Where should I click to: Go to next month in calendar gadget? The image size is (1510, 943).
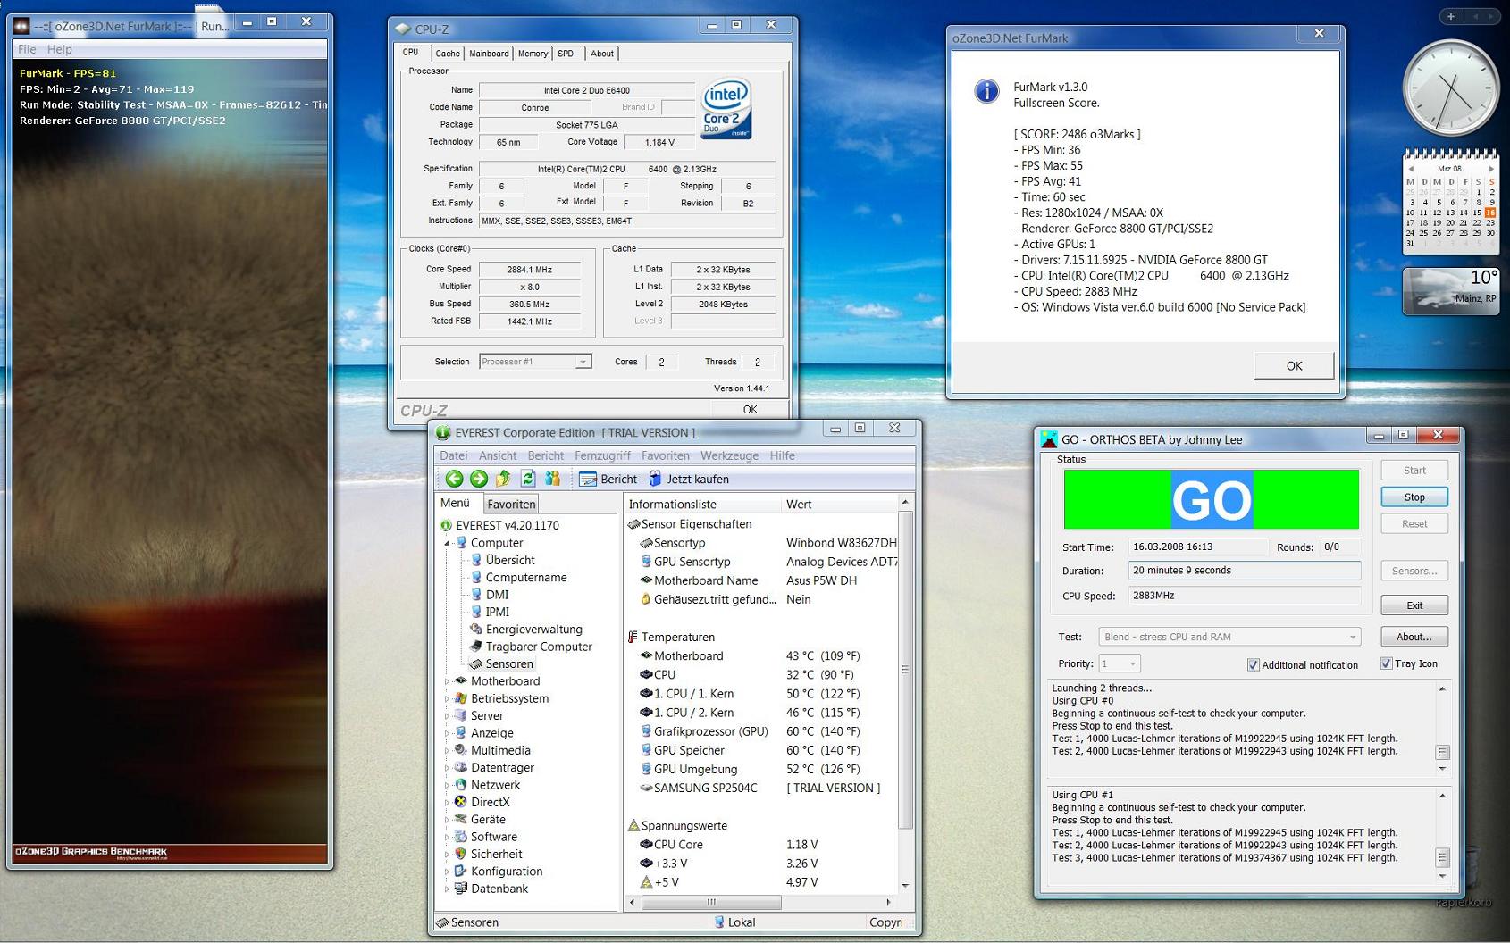[1491, 169]
